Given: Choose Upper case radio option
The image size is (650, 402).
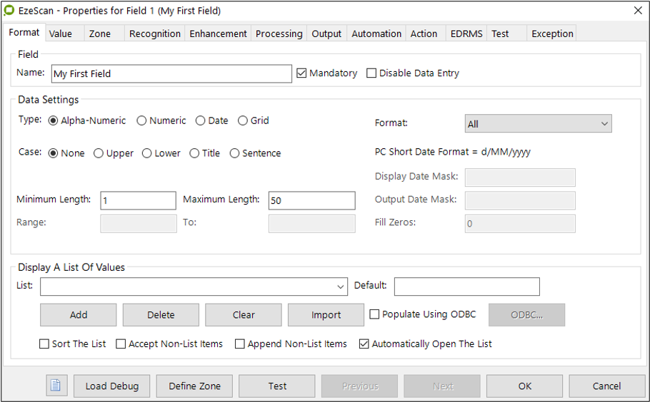Looking at the screenshot, I should tap(99, 153).
